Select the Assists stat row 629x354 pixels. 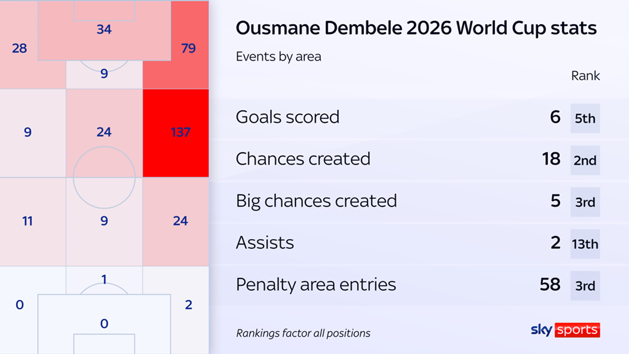click(x=419, y=244)
